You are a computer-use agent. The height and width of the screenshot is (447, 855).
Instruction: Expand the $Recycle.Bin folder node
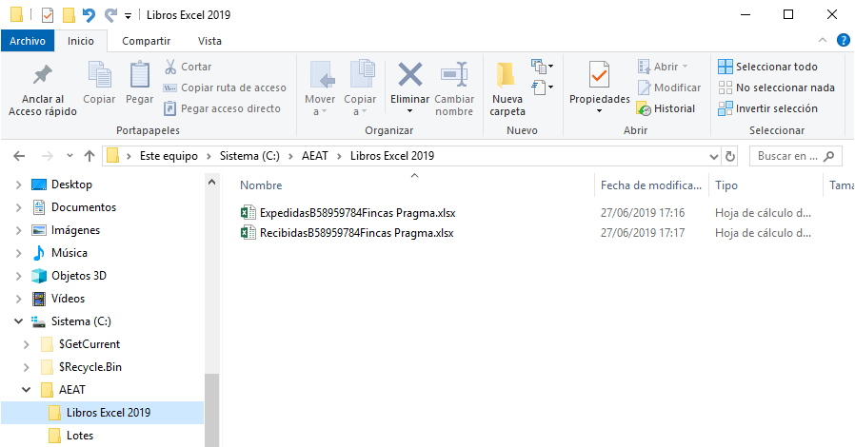(26, 367)
